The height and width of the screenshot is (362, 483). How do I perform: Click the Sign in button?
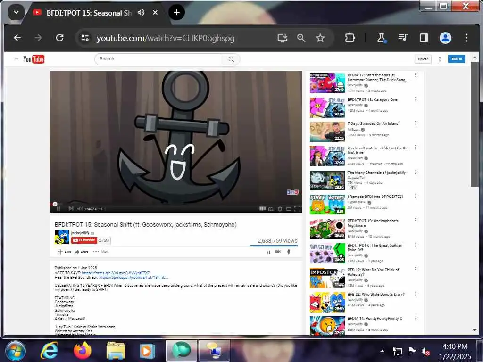click(457, 59)
